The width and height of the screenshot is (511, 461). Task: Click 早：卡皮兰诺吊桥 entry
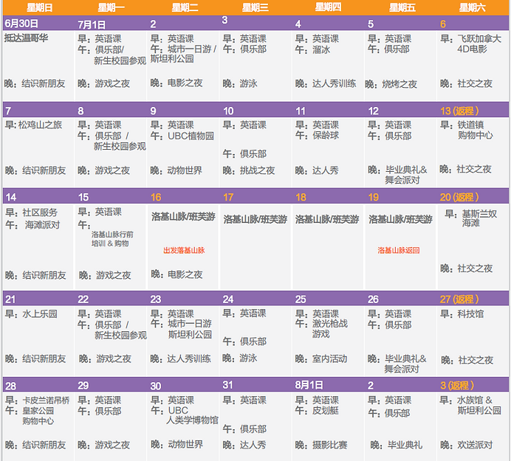coord(38,400)
